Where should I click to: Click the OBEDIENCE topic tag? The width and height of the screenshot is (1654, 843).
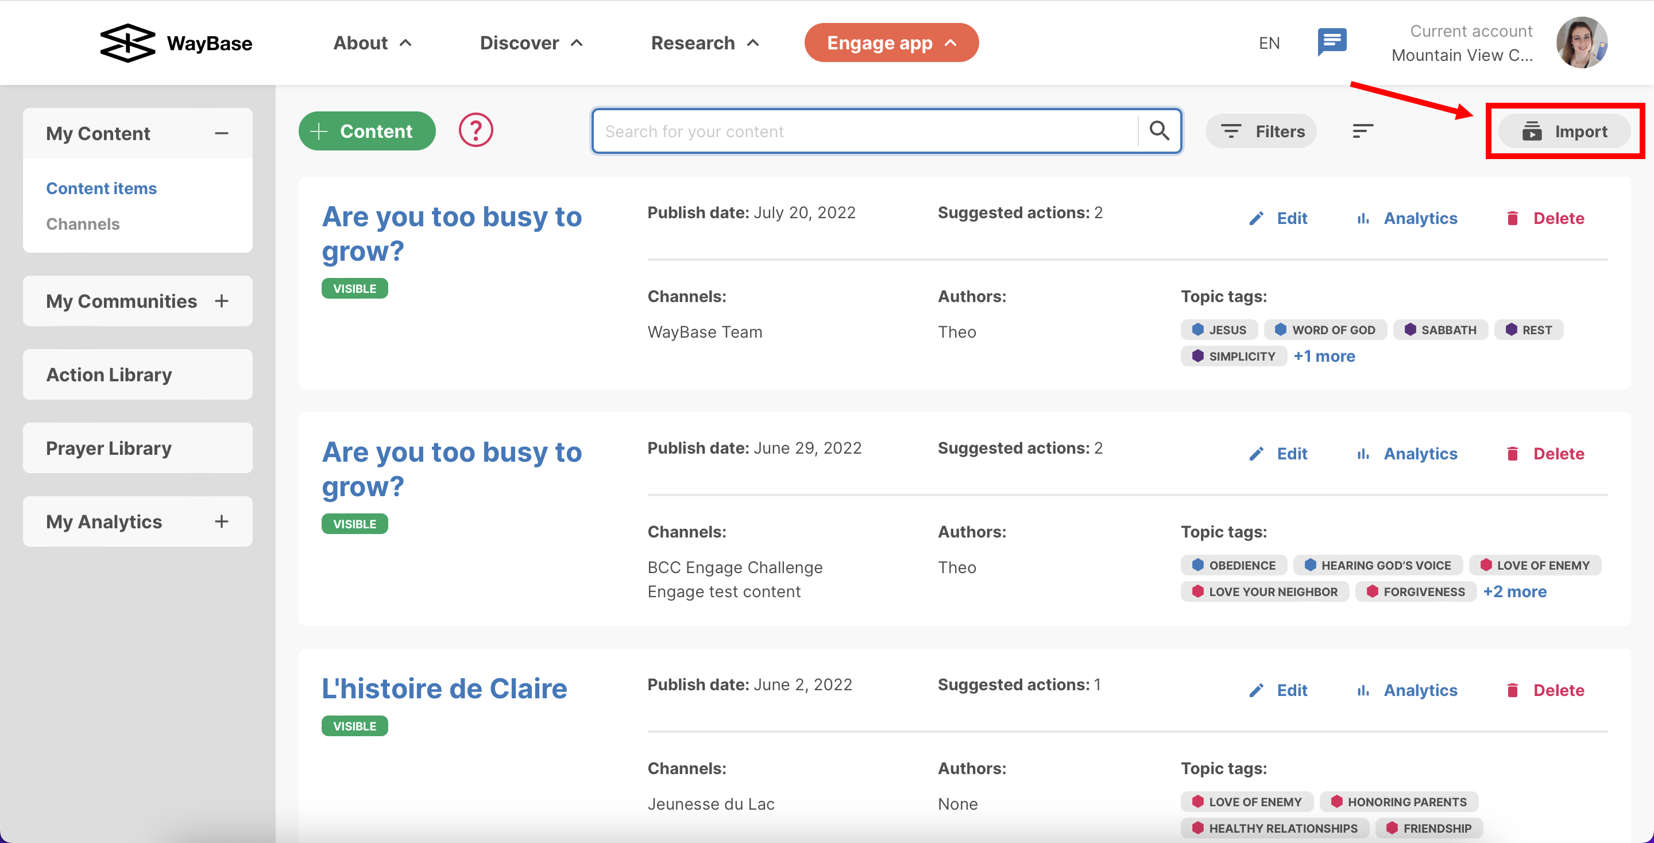tap(1234, 566)
